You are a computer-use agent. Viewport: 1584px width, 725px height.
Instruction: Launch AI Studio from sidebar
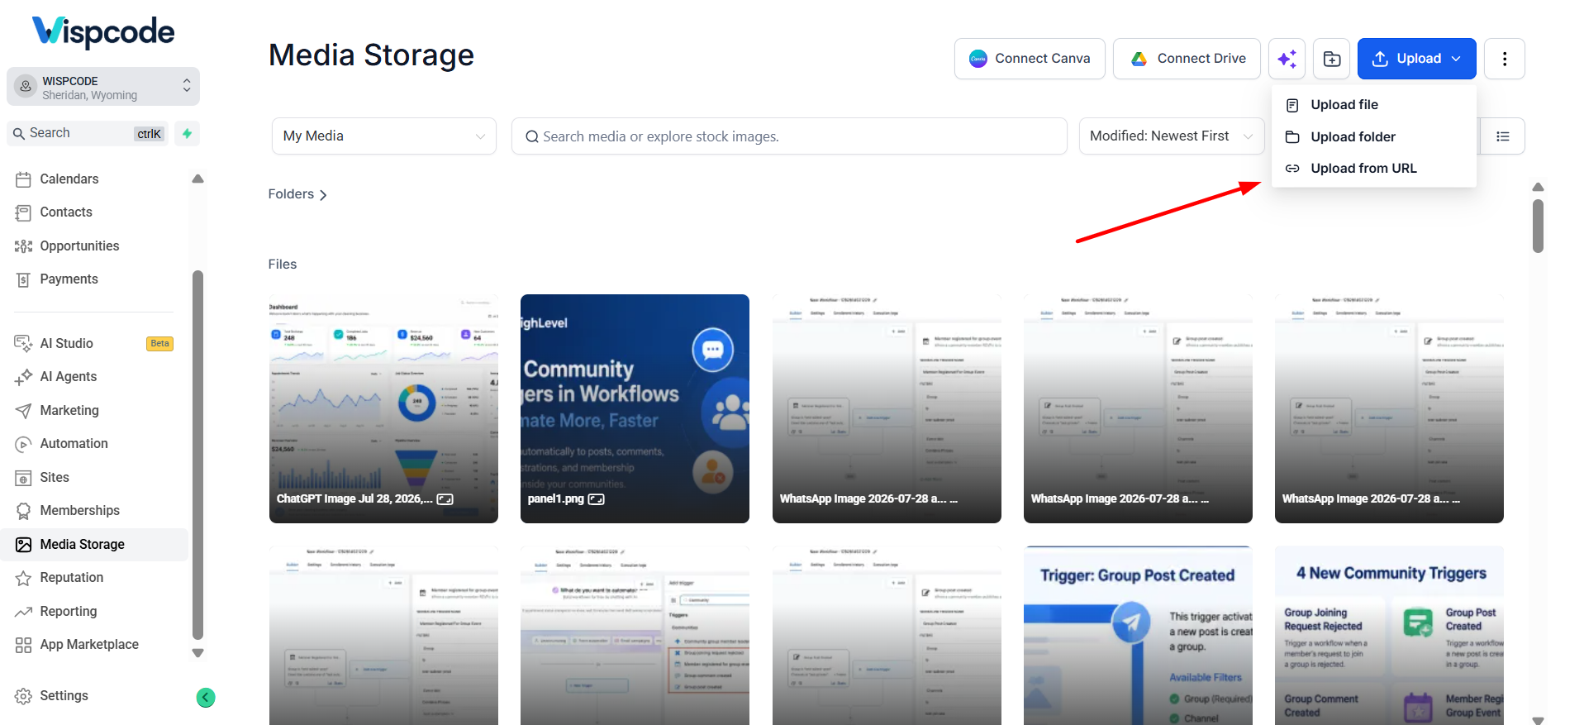click(x=66, y=344)
